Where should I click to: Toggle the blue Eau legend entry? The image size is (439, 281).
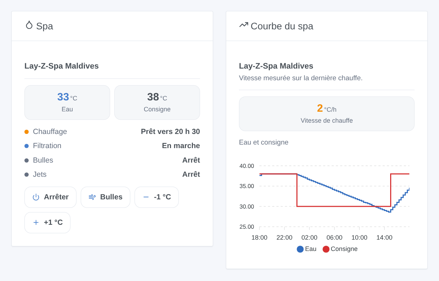pos(307,249)
